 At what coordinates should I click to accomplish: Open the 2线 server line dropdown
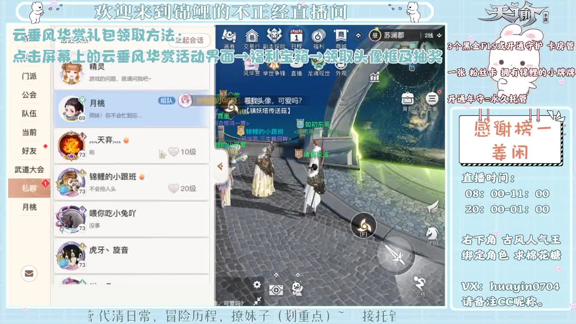(430, 35)
